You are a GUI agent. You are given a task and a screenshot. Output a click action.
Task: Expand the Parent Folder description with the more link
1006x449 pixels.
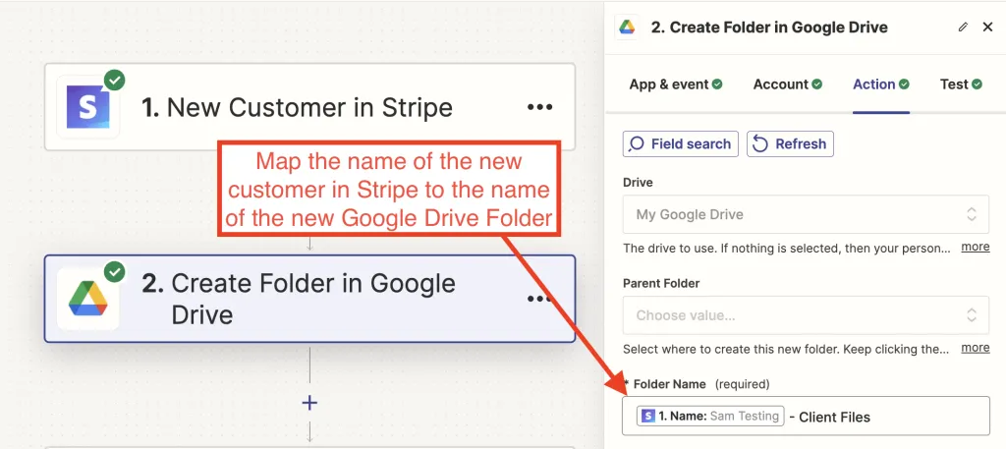[x=976, y=348]
